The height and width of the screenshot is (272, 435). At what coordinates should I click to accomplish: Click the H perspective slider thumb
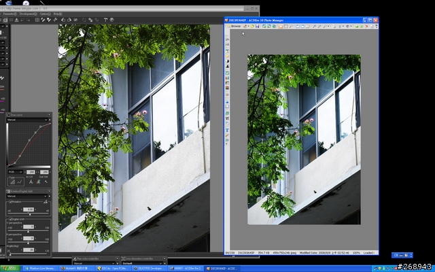click(x=28, y=243)
